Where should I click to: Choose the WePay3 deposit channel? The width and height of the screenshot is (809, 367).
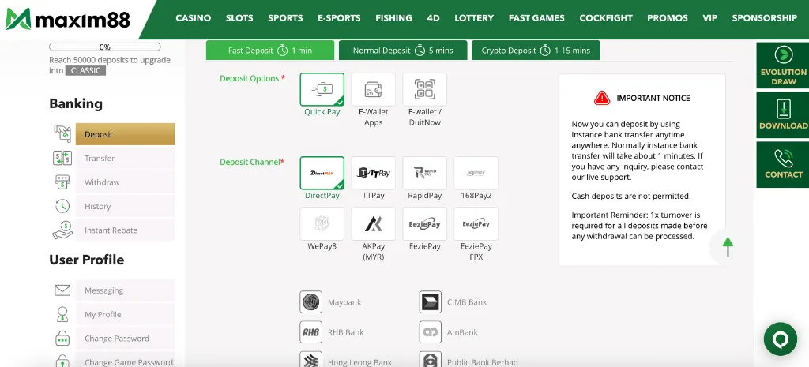tap(322, 224)
